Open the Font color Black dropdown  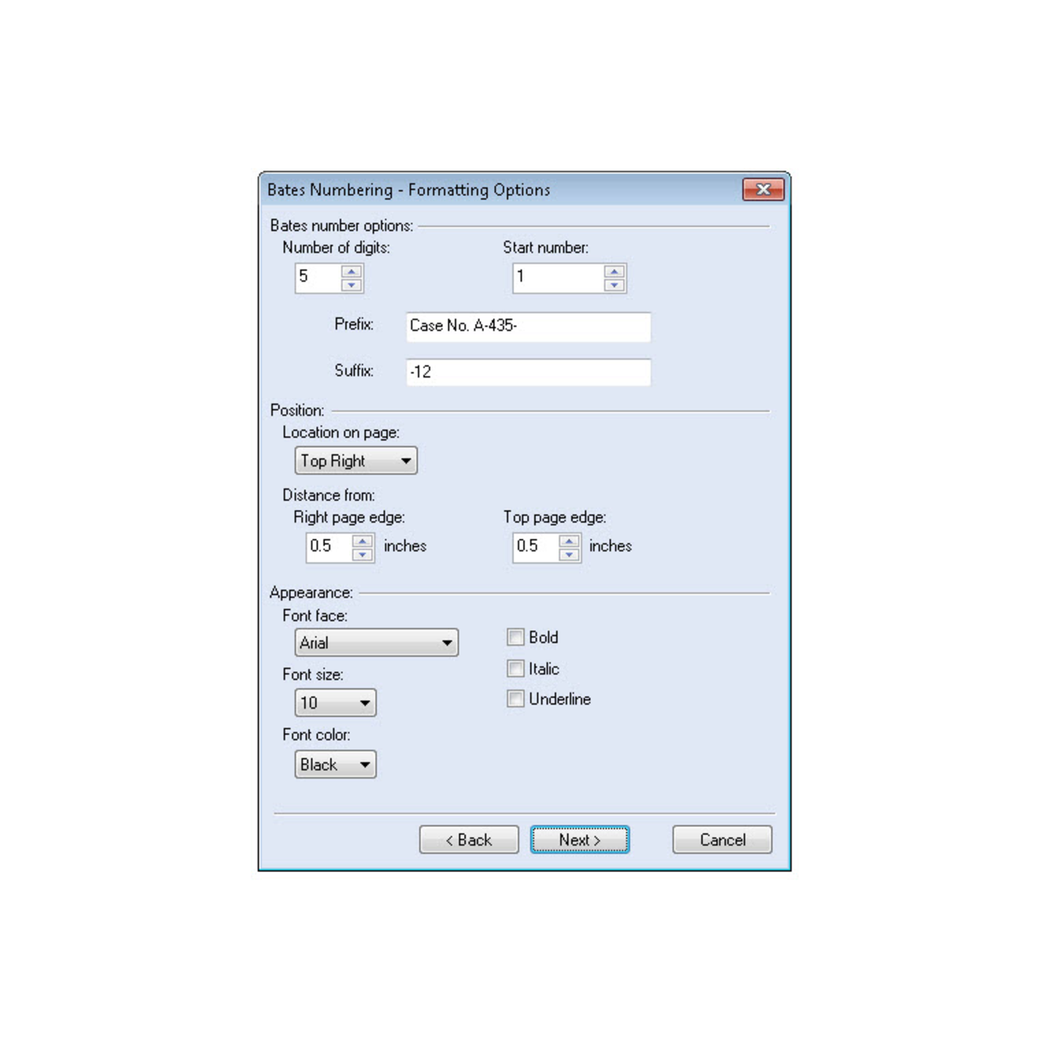(335, 765)
